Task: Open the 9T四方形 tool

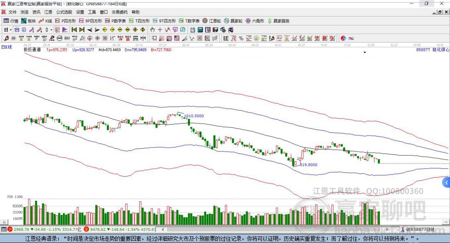Action: 164,21
